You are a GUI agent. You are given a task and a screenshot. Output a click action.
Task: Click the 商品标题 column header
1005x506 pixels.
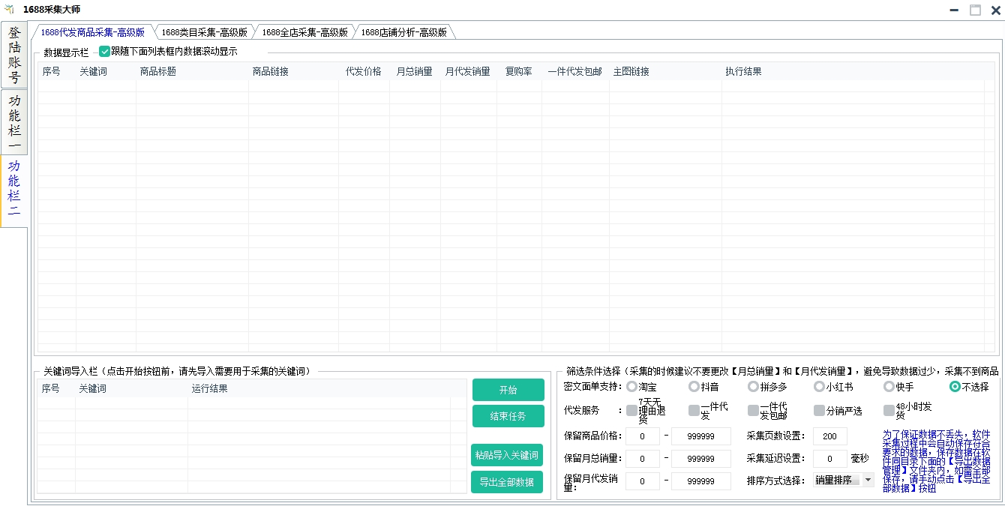coord(192,71)
